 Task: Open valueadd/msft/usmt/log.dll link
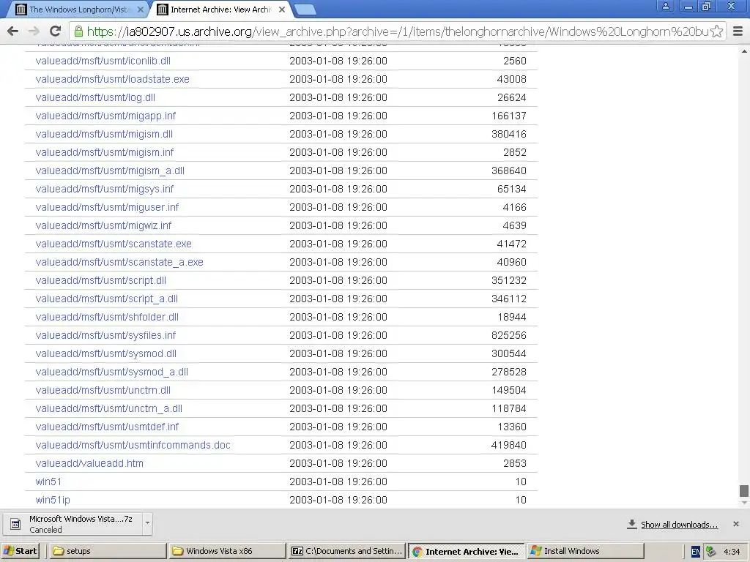click(95, 97)
